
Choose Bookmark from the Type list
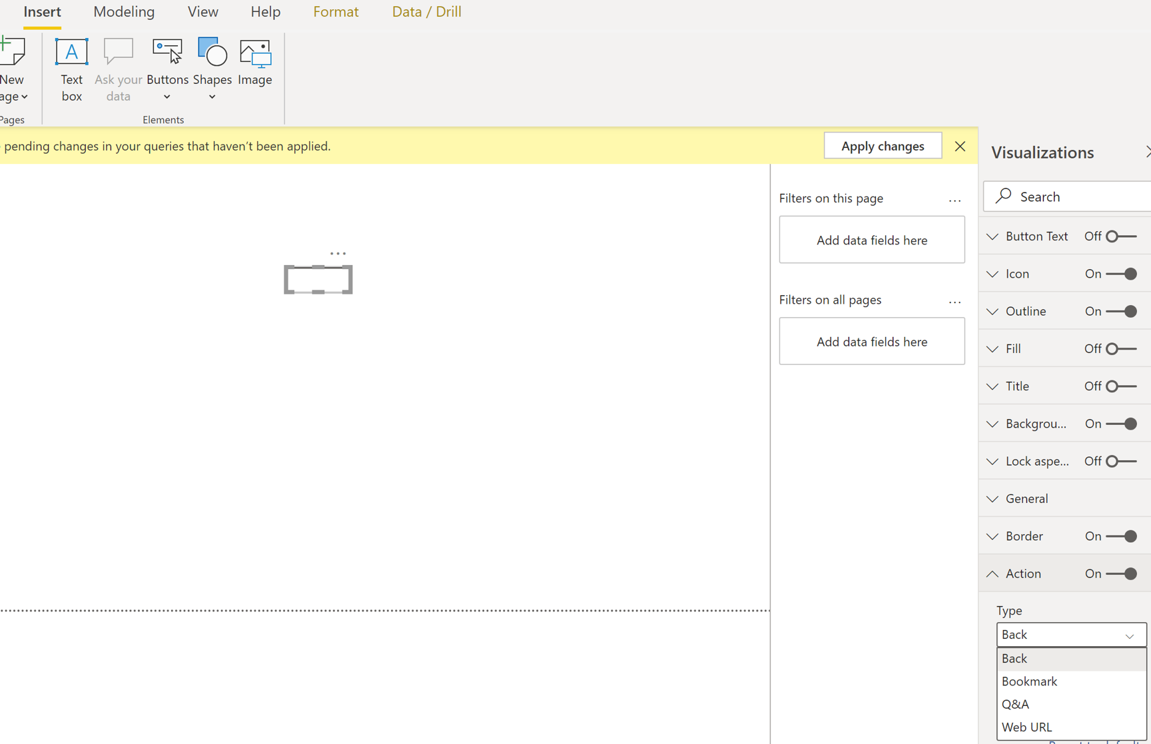tap(1071, 681)
